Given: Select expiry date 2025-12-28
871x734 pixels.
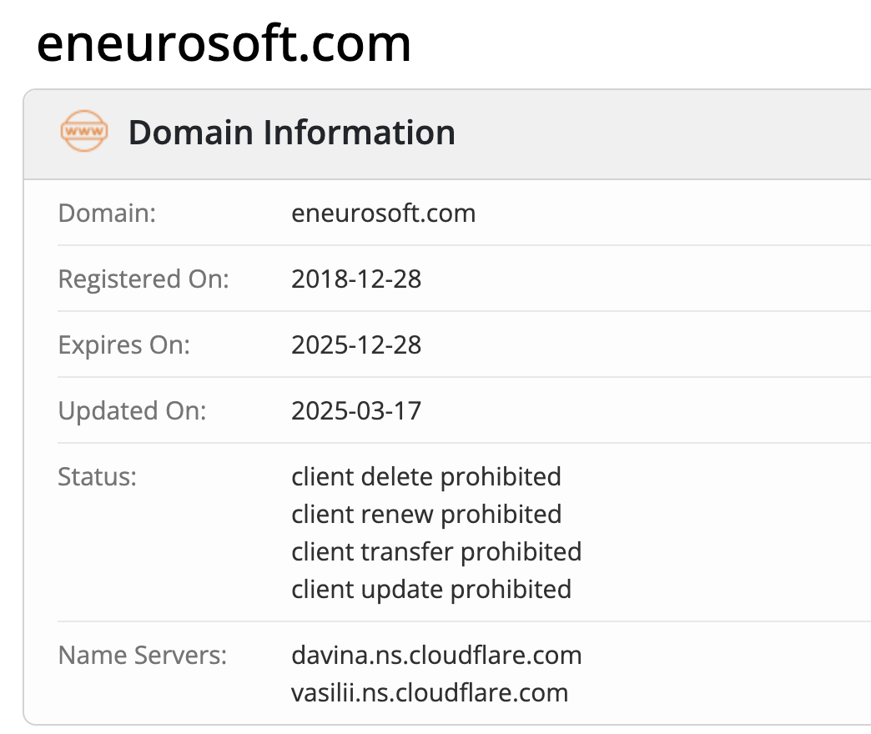Looking at the screenshot, I should coord(356,344).
